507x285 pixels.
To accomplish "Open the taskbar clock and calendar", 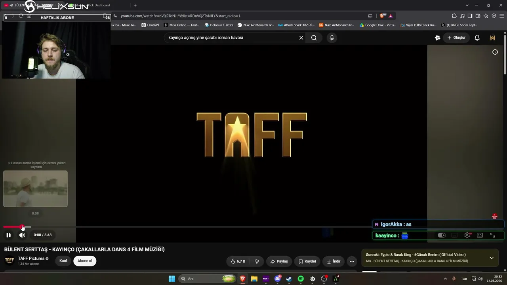I will pos(495,279).
